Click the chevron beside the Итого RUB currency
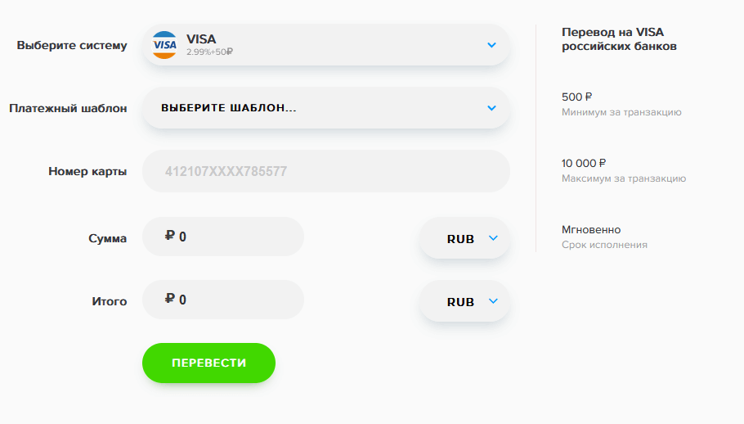Screen dimensions: 744x424 pos(493,301)
